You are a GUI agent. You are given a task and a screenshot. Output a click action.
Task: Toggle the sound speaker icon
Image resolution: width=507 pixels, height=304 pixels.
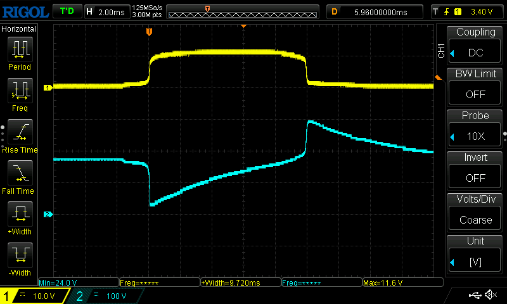(490, 295)
